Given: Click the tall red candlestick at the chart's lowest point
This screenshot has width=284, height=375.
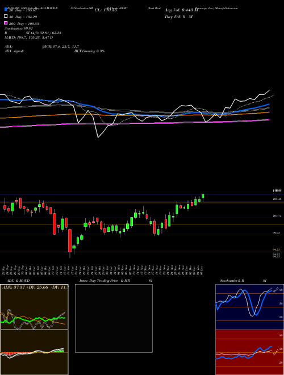Looking at the screenshot, I should (70, 241).
